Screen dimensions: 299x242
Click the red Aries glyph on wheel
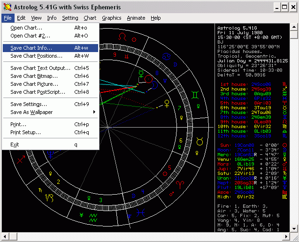pyautogui.click(x=180, y=185)
